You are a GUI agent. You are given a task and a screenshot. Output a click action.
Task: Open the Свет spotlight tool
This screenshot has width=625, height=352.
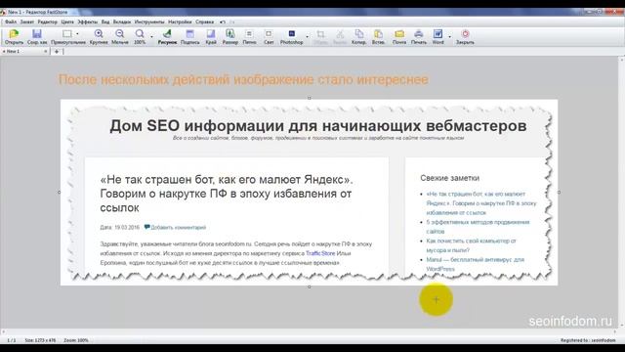coord(269,37)
